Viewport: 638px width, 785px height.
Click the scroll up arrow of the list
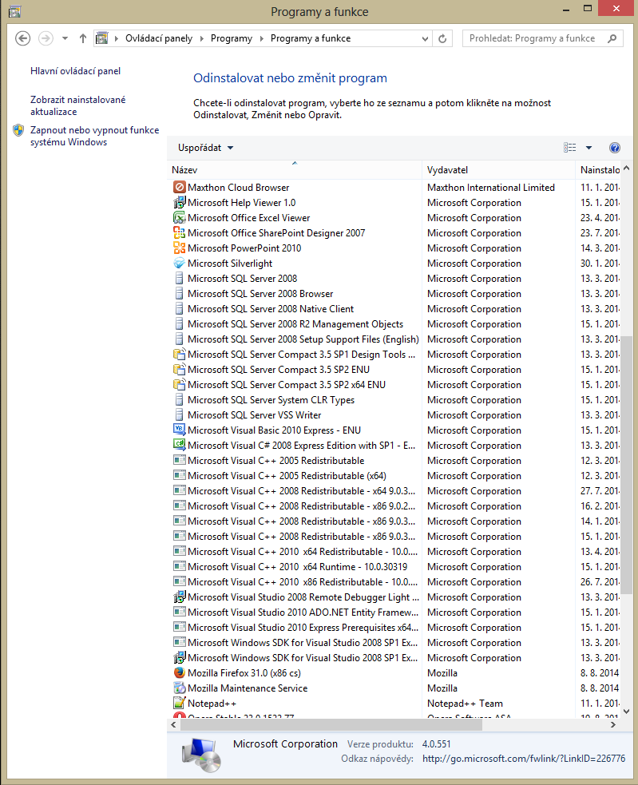pyautogui.click(x=626, y=168)
